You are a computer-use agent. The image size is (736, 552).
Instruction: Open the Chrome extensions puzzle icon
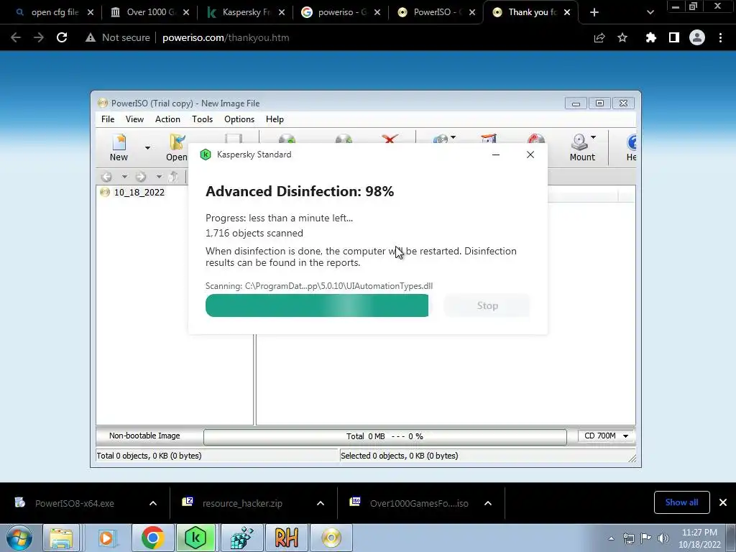point(650,37)
